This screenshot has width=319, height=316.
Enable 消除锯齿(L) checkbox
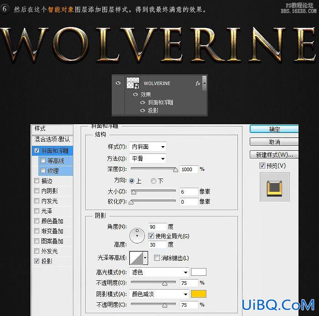pyautogui.click(x=157, y=258)
